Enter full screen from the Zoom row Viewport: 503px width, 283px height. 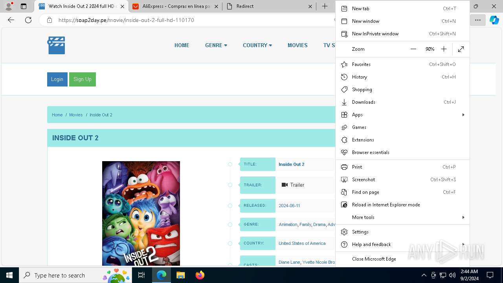461,49
